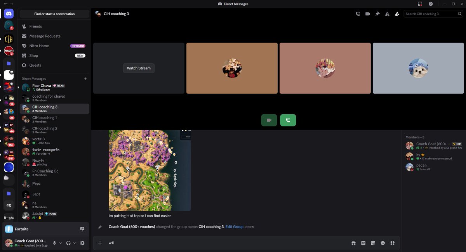Open the GIF picker

(x=363, y=243)
